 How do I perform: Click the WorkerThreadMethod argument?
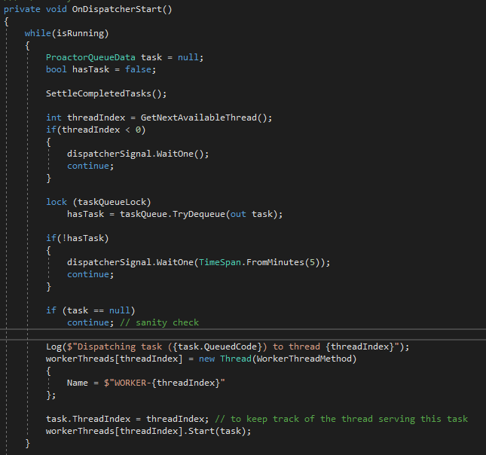pos(304,359)
